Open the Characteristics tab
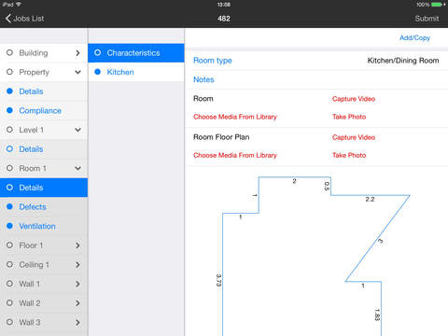 [136, 53]
